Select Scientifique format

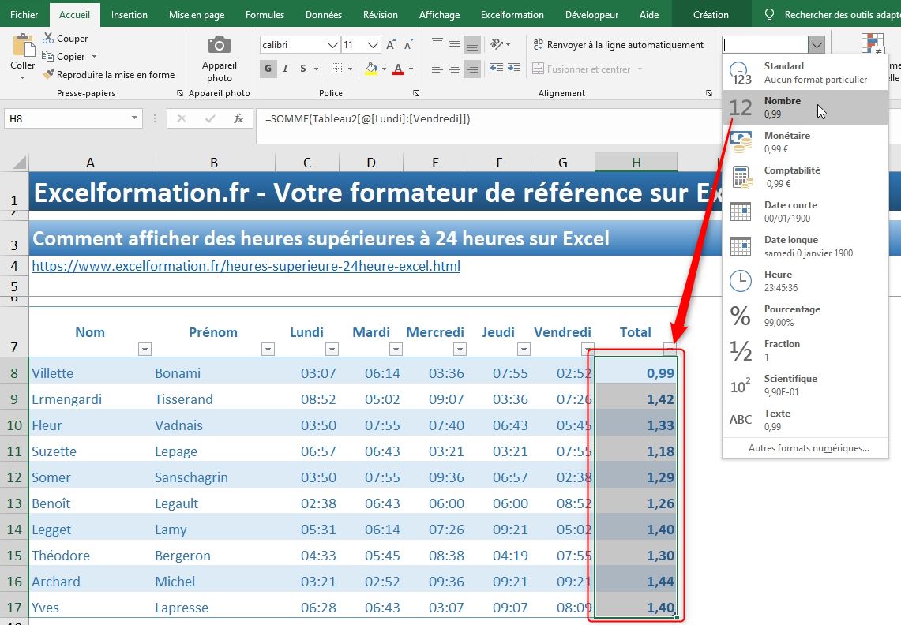coord(805,385)
